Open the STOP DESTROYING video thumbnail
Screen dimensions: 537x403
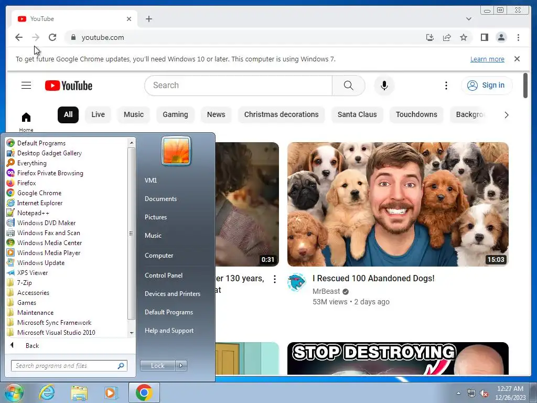[x=398, y=358]
